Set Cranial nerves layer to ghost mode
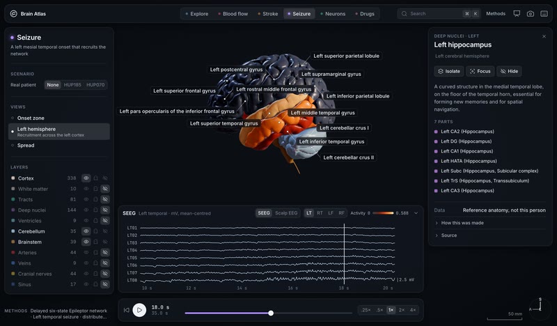 [x=95, y=274]
